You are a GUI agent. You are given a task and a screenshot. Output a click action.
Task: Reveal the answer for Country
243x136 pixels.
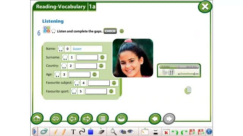pyautogui.click(x=101, y=66)
